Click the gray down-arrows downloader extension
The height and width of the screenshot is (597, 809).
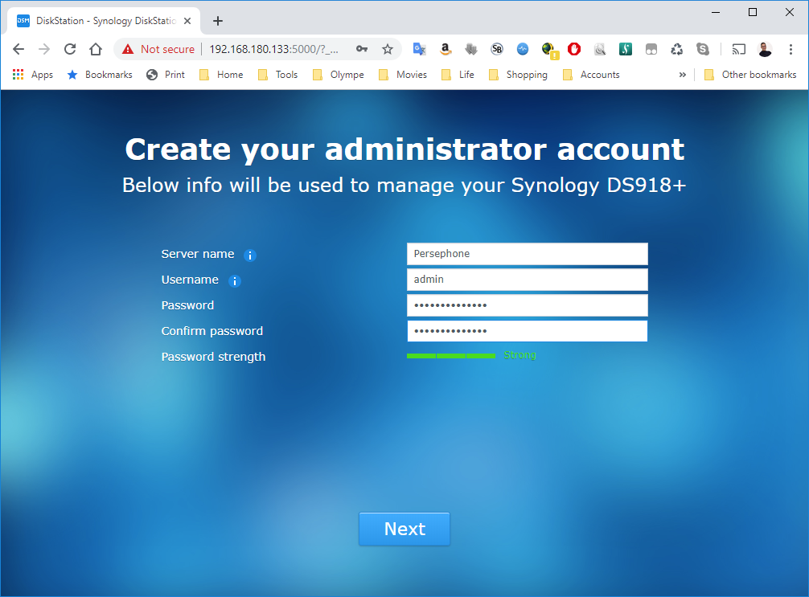(x=470, y=49)
